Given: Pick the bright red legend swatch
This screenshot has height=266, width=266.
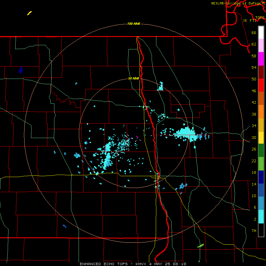Looking at the screenshot, I should pos(261,85).
